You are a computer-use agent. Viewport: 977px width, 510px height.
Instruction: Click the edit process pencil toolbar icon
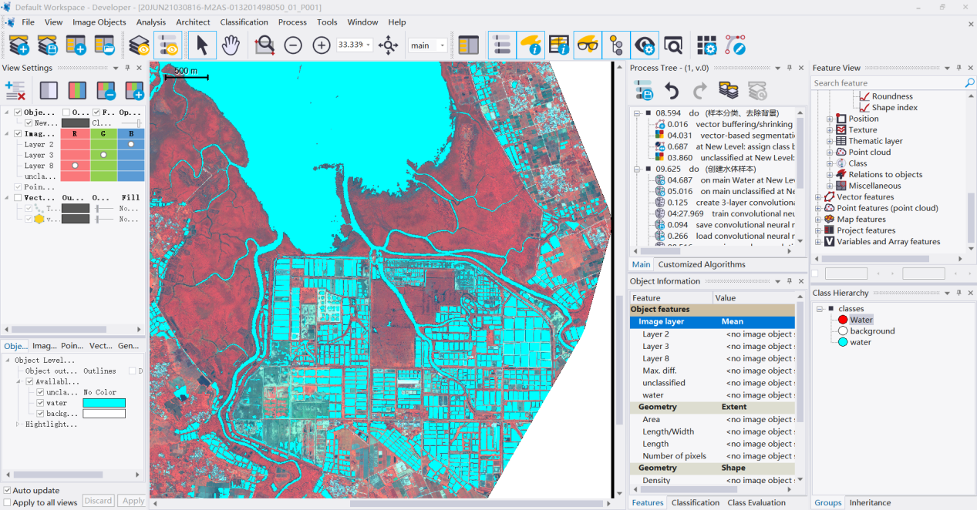[x=736, y=45]
